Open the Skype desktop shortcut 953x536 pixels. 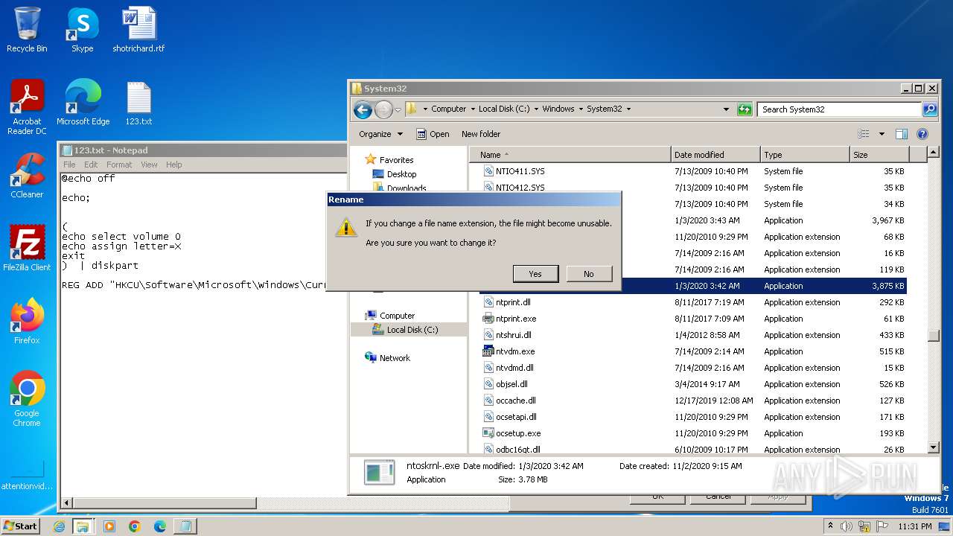coord(83,30)
